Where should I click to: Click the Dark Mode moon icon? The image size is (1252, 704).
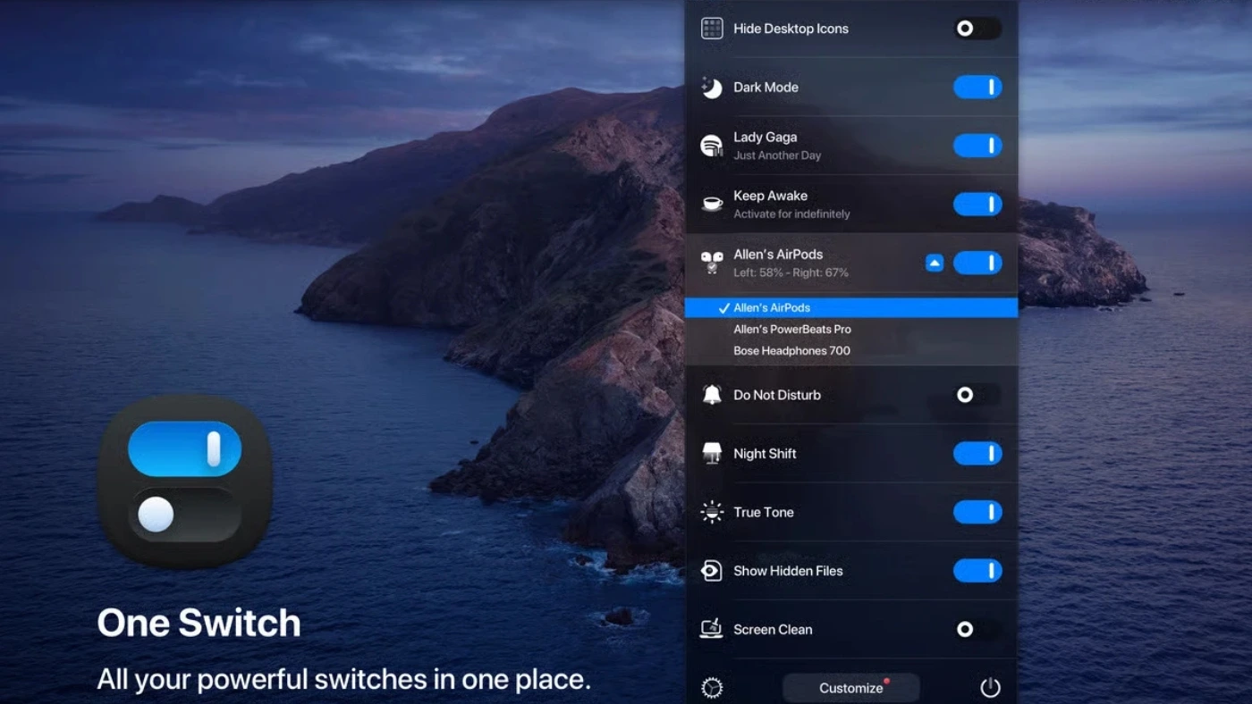tap(712, 88)
